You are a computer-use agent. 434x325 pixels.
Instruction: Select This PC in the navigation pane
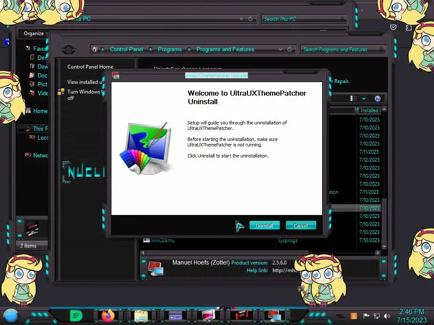point(40,129)
